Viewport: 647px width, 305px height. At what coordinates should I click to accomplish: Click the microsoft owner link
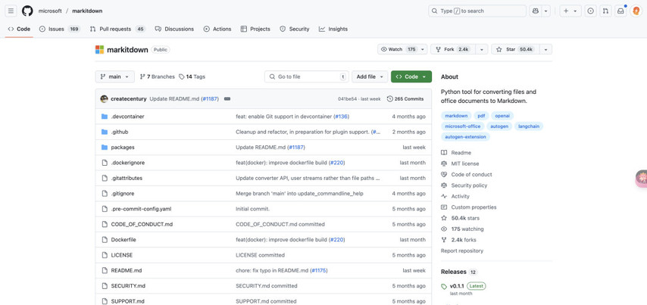point(50,11)
